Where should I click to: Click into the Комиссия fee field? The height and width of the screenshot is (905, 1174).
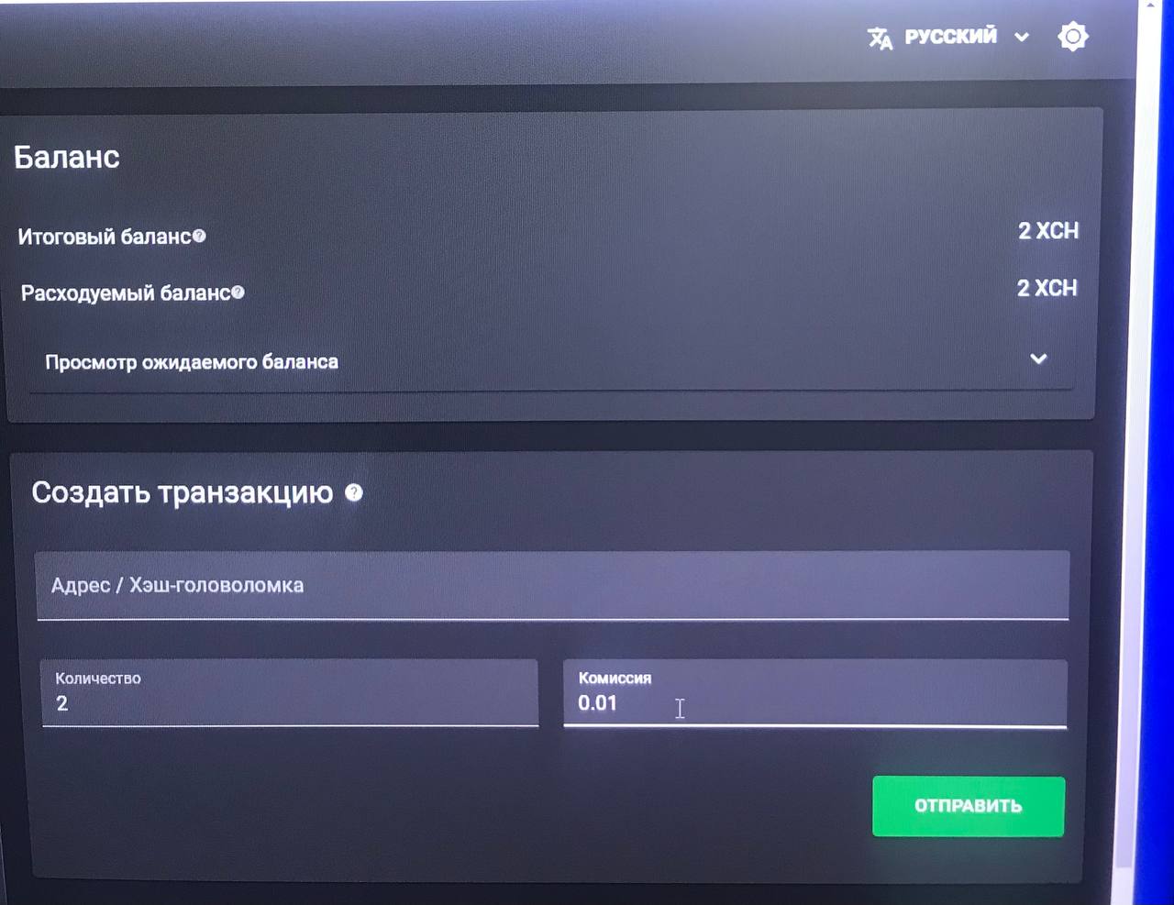click(x=814, y=693)
